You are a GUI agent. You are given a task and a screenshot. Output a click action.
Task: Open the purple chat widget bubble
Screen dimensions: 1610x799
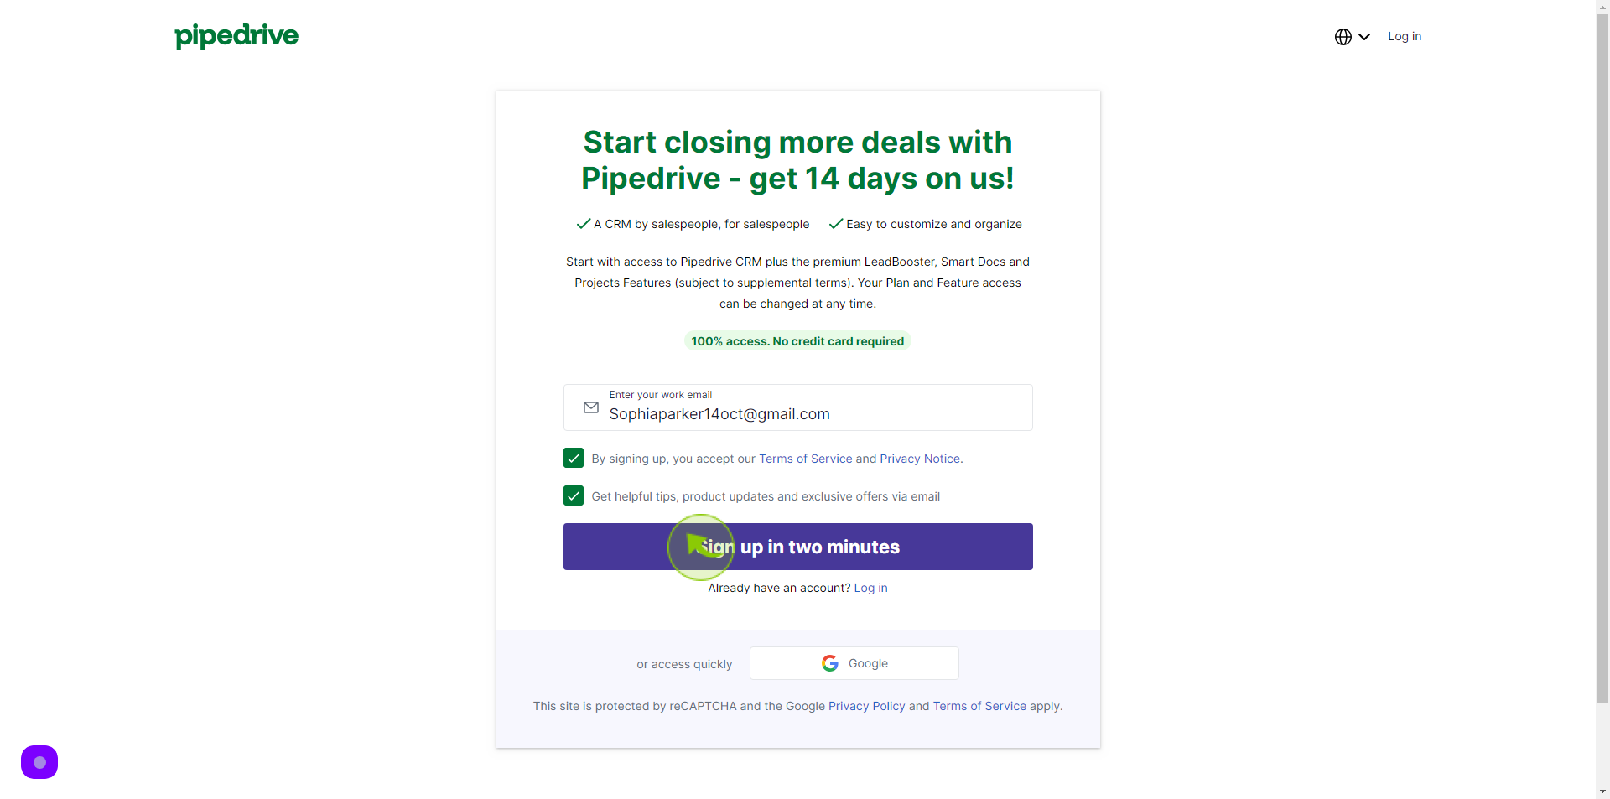tap(39, 762)
